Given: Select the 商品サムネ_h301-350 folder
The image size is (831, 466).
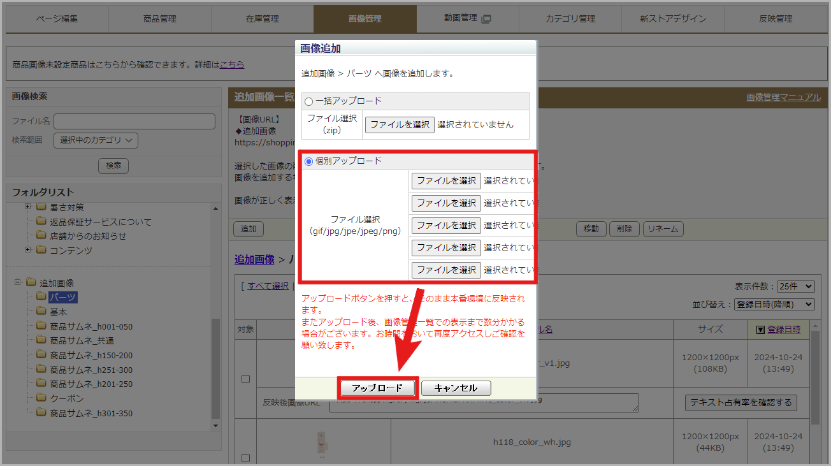Looking at the screenshot, I should tap(91, 413).
